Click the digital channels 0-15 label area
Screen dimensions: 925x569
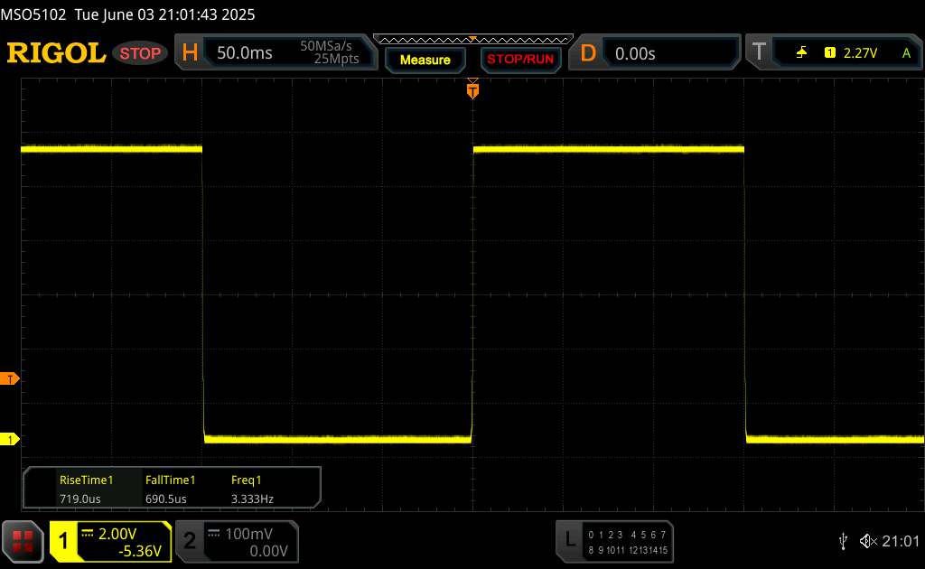click(x=628, y=543)
